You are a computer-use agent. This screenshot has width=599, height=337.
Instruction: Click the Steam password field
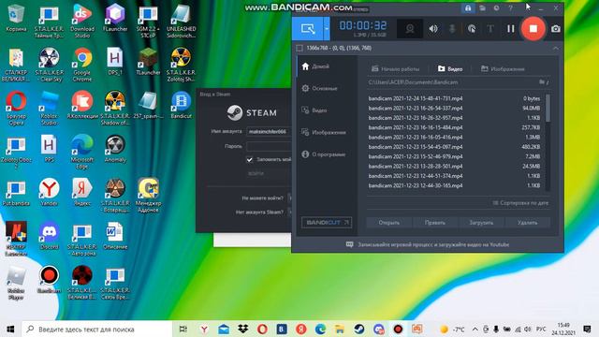[x=269, y=146]
